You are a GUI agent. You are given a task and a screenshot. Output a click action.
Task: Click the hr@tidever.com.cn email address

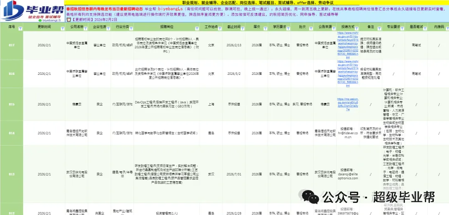coord(348,135)
